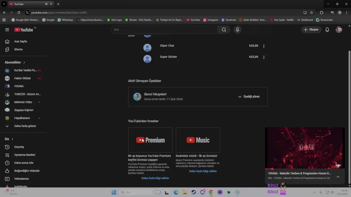The width and height of the screenshot is (351, 197).
Task: Click the search magnifier button
Action: click(x=224, y=30)
